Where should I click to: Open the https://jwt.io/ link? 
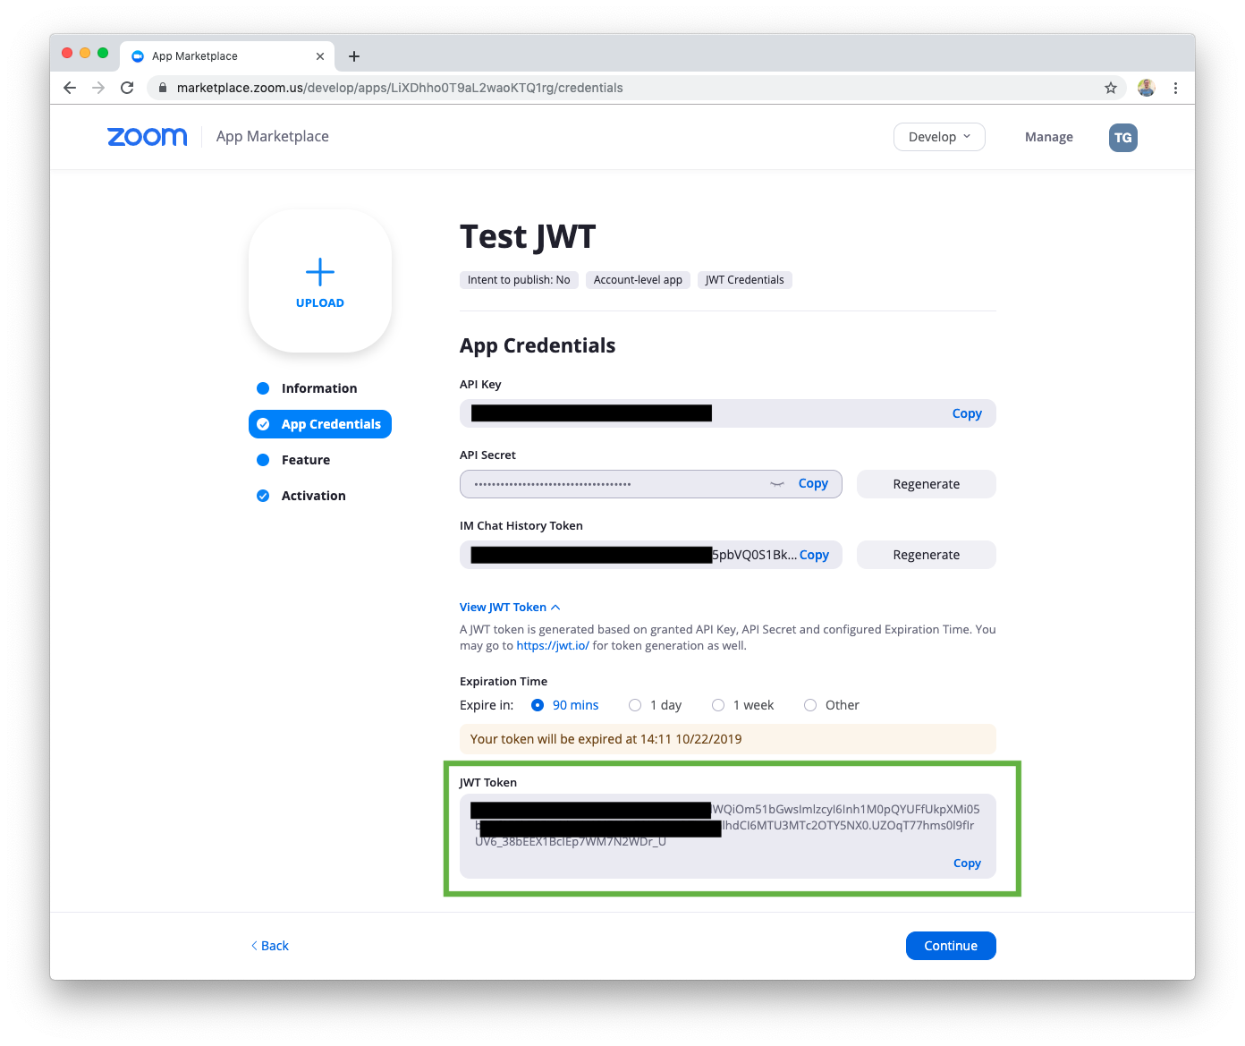(x=553, y=646)
